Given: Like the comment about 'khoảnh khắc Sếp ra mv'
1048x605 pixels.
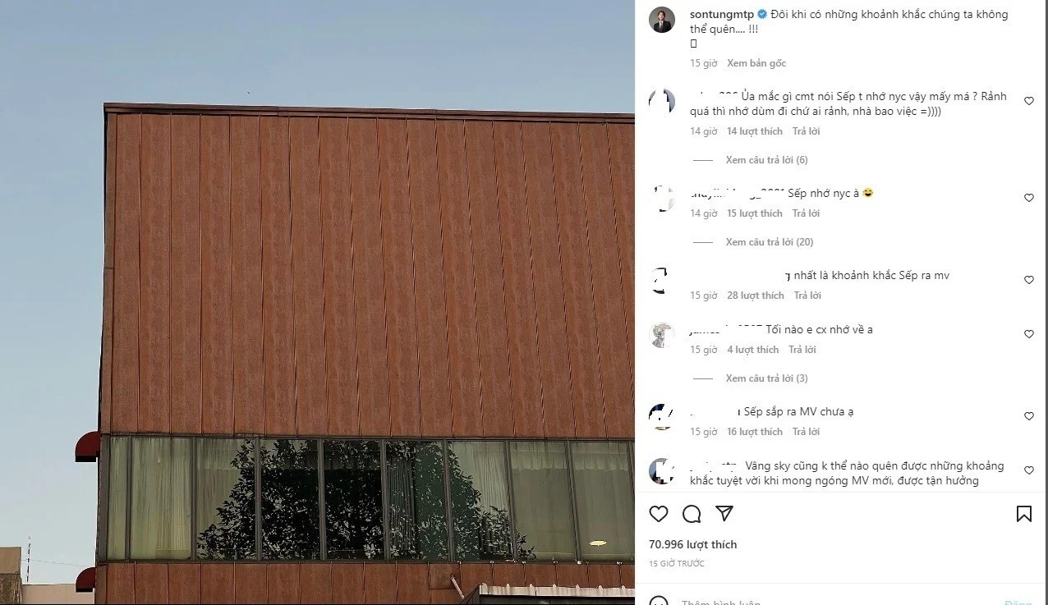Looking at the screenshot, I should (1028, 280).
